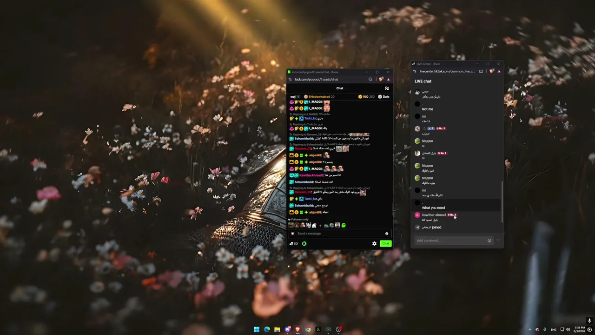This screenshot has height=335, width=595.
Task: Open Google Chrome from the taskbar
Action: click(308, 329)
